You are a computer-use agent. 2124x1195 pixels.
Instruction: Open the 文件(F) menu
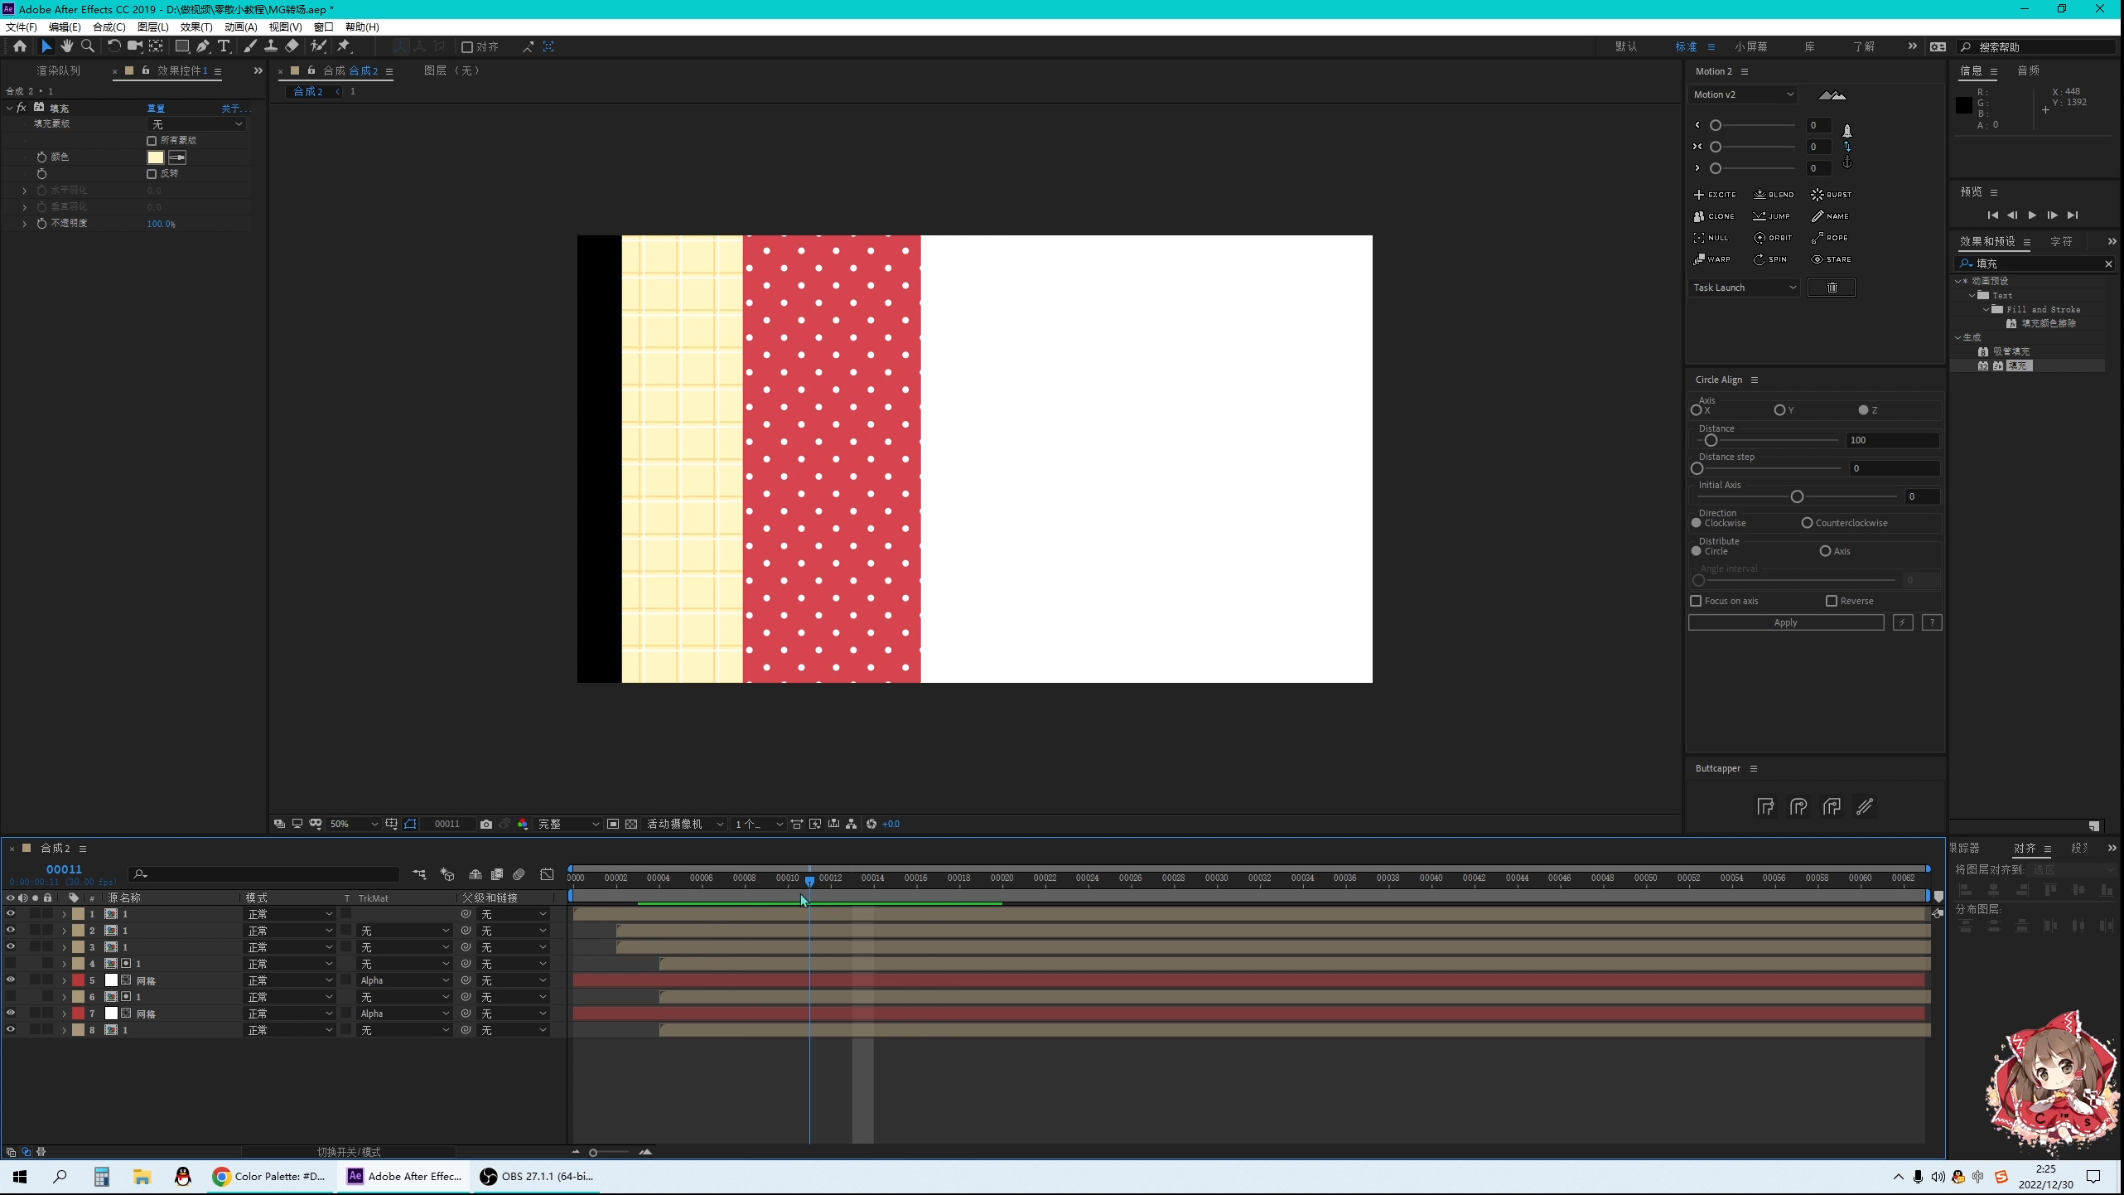tap(22, 27)
